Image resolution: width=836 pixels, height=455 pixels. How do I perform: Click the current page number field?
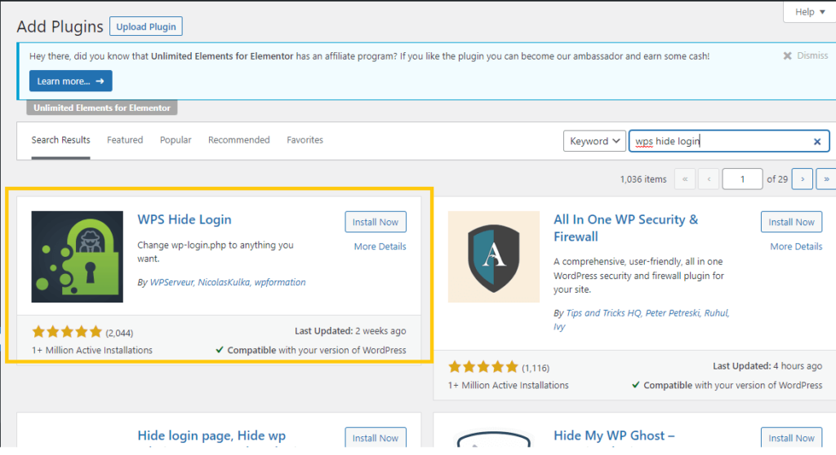click(742, 179)
